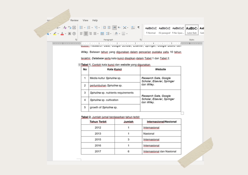Open the Sort dialog icon
This screenshot has height=175, width=248.
tap(133, 27)
